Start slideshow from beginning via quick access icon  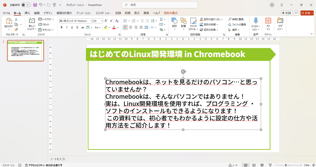point(54,5)
